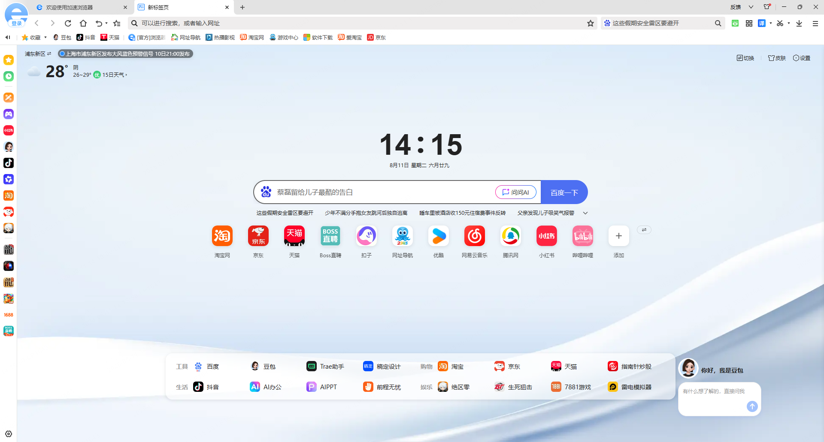Open the purple game controller sidebar icon
824x442 pixels.
pos(9,114)
